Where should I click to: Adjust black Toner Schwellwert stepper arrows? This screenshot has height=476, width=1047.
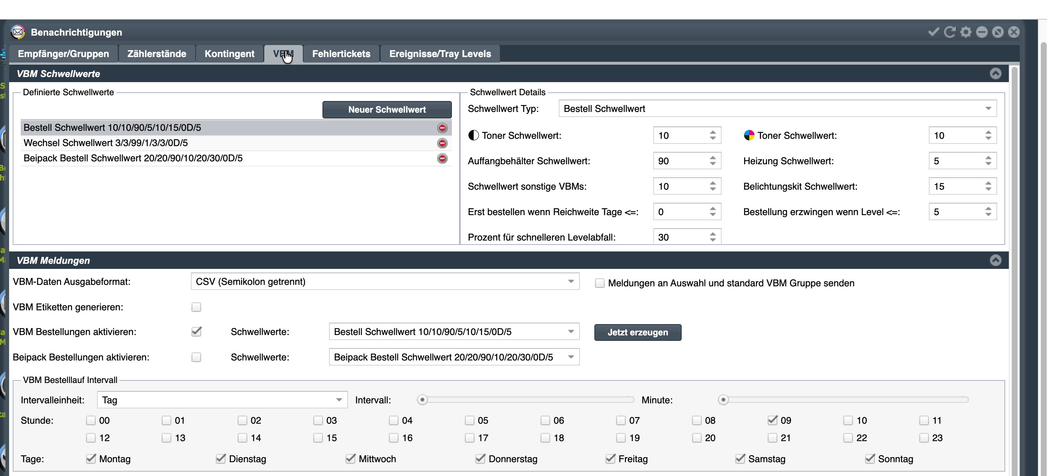point(713,135)
